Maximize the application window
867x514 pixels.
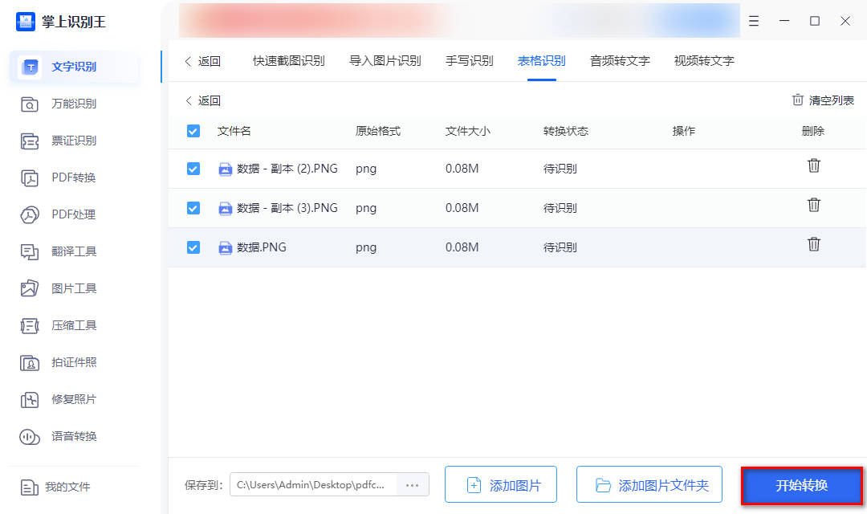[815, 21]
